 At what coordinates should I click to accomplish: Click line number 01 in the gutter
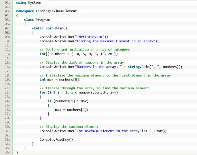click(x=7, y=3)
